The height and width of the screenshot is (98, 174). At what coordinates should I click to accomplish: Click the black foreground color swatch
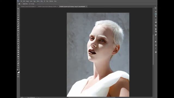click(18, 71)
